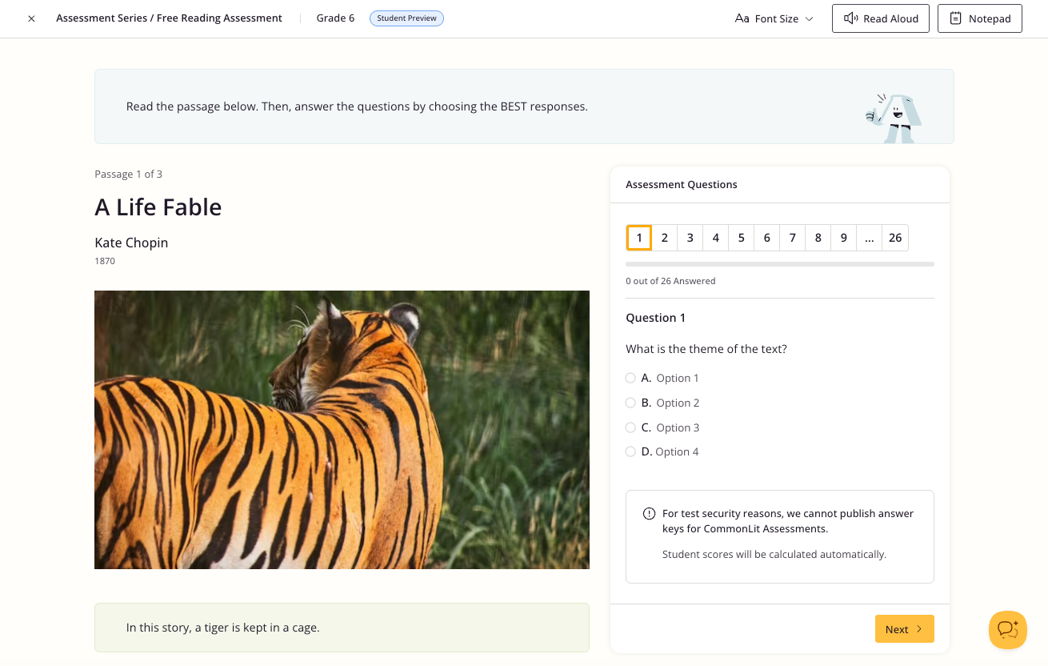Open question 8
The height and width of the screenshot is (666, 1048).
(x=818, y=238)
